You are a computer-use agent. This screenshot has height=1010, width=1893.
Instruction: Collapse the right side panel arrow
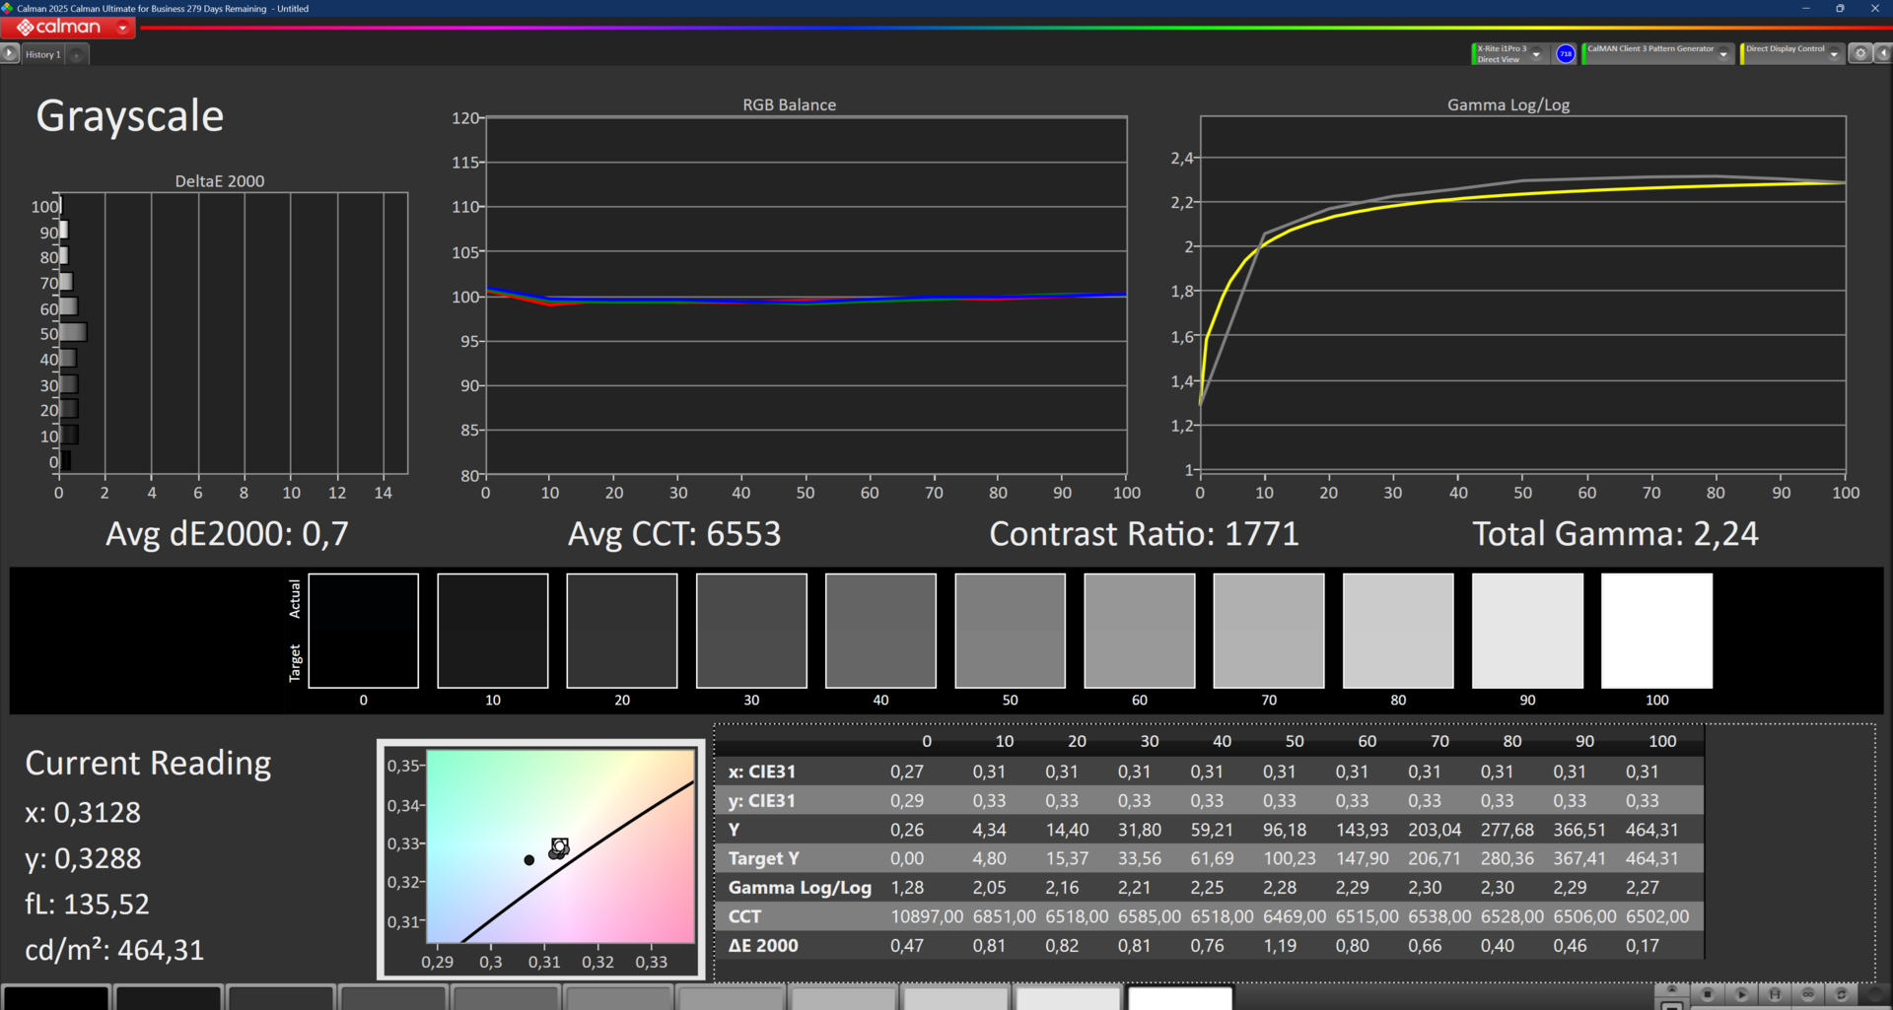pyautogui.click(x=1882, y=54)
